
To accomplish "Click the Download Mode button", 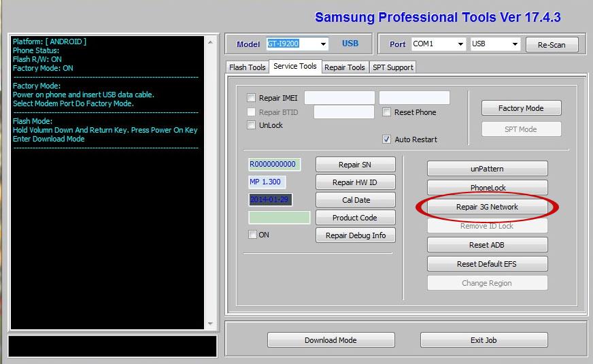I will point(331,340).
